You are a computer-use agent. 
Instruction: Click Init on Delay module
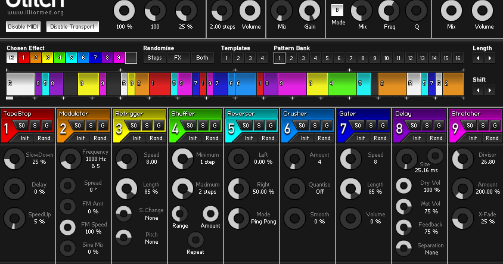click(x=415, y=138)
